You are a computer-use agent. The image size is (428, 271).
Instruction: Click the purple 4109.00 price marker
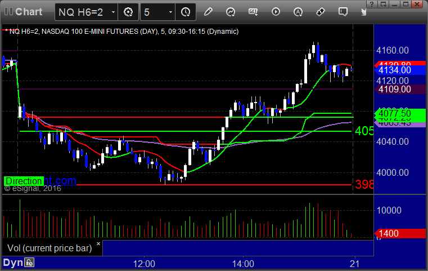click(400, 90)
